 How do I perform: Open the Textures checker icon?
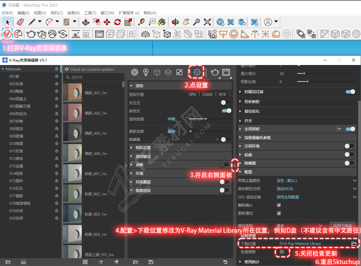click(x=179, y=72)
